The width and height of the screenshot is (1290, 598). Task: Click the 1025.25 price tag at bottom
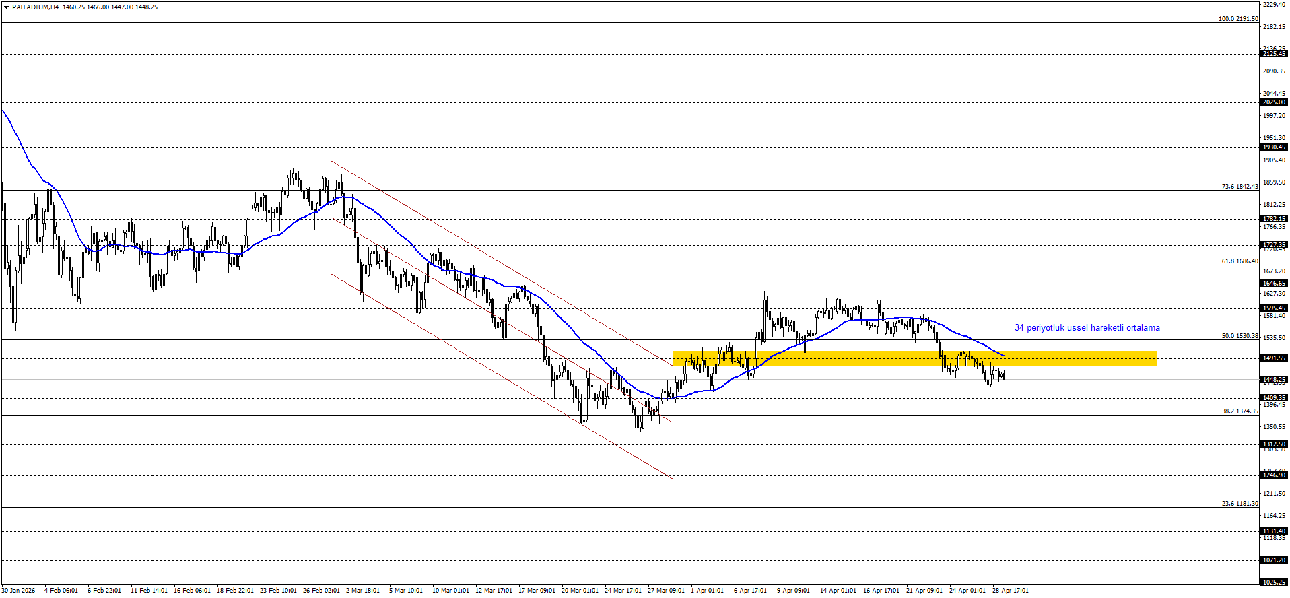(x=1273, y=582)
